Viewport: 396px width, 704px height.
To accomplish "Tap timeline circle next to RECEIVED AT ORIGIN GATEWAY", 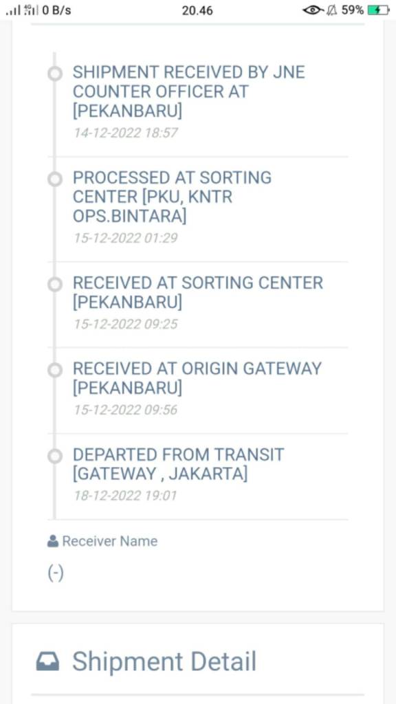I will tap(54, 370).
